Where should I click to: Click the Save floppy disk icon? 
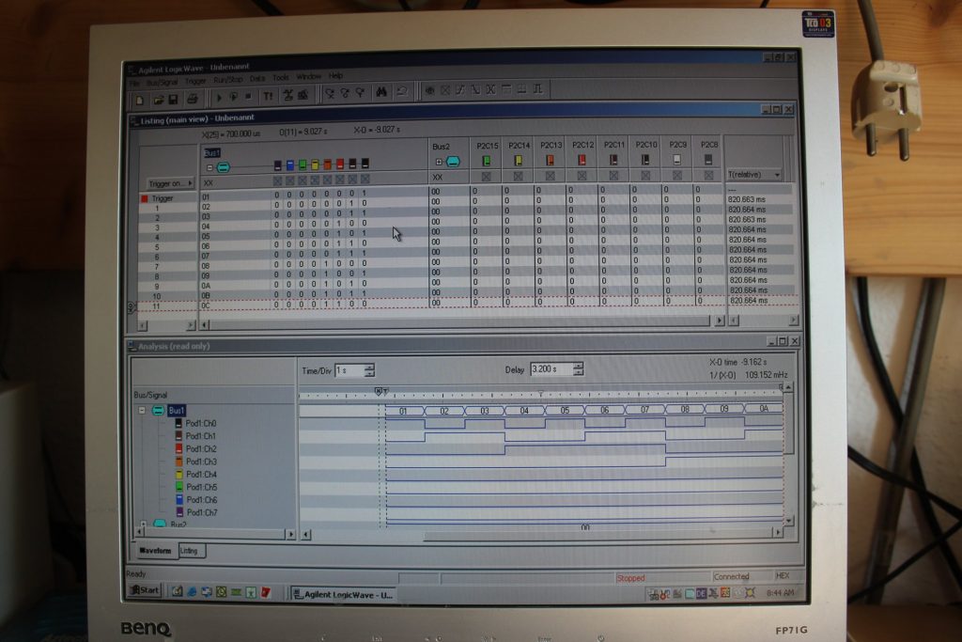173,97
